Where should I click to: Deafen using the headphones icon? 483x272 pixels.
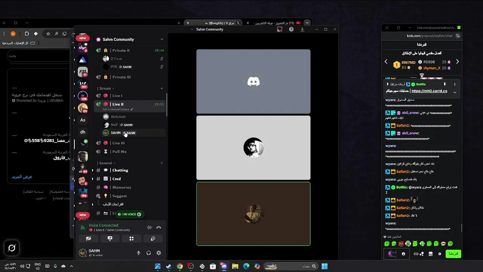click(149, 253)
